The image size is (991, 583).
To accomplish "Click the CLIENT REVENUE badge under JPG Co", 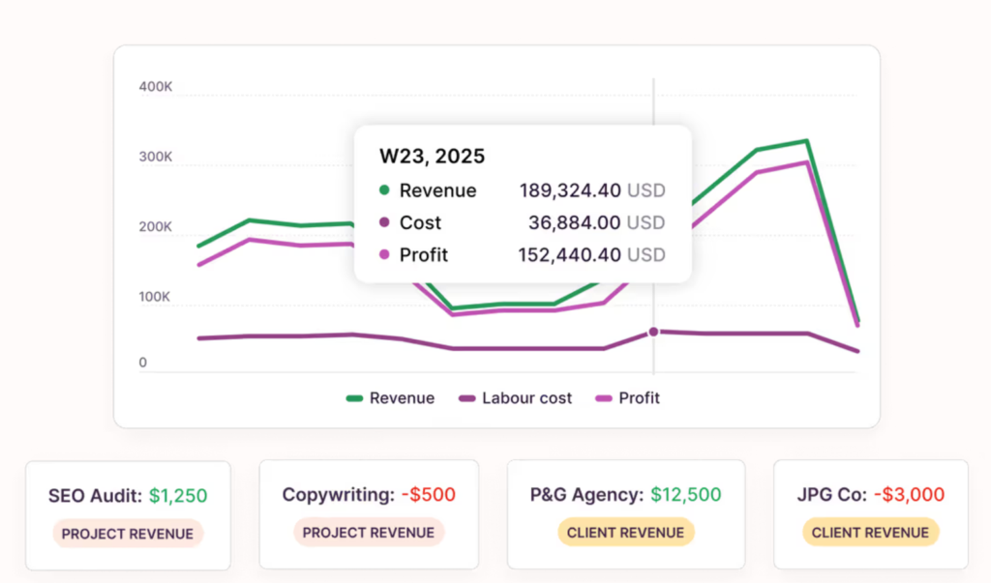I will point(870,533).
